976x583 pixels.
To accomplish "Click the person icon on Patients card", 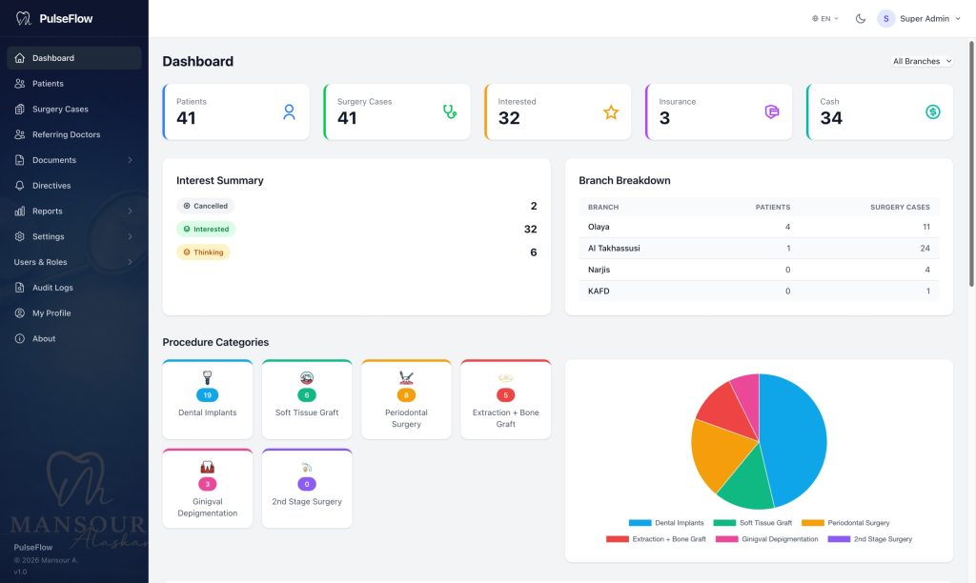I will click(289, 112).
